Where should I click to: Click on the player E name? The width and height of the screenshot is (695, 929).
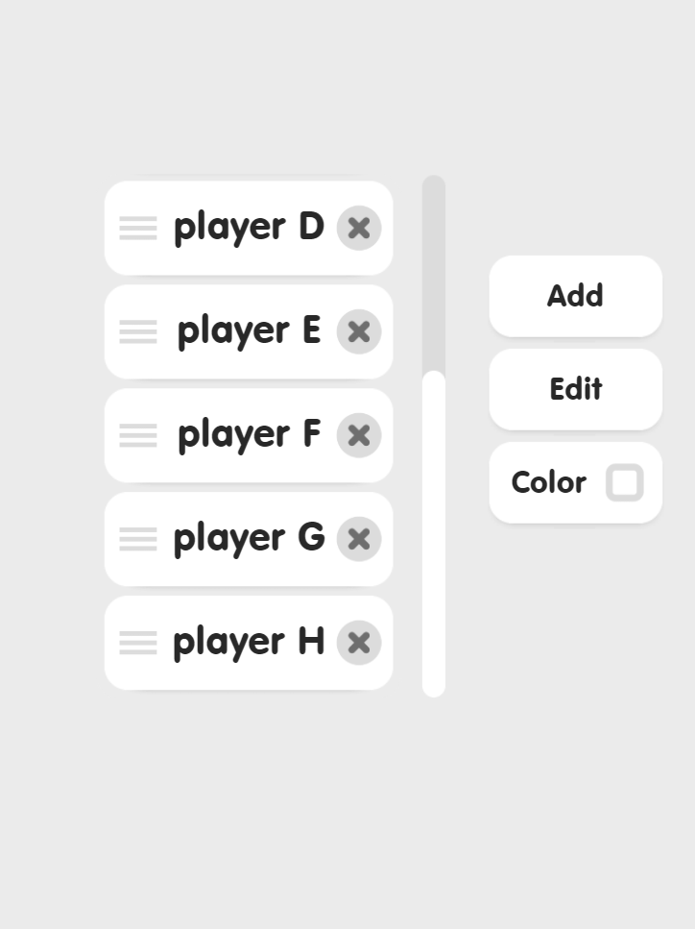click(248, 331)
